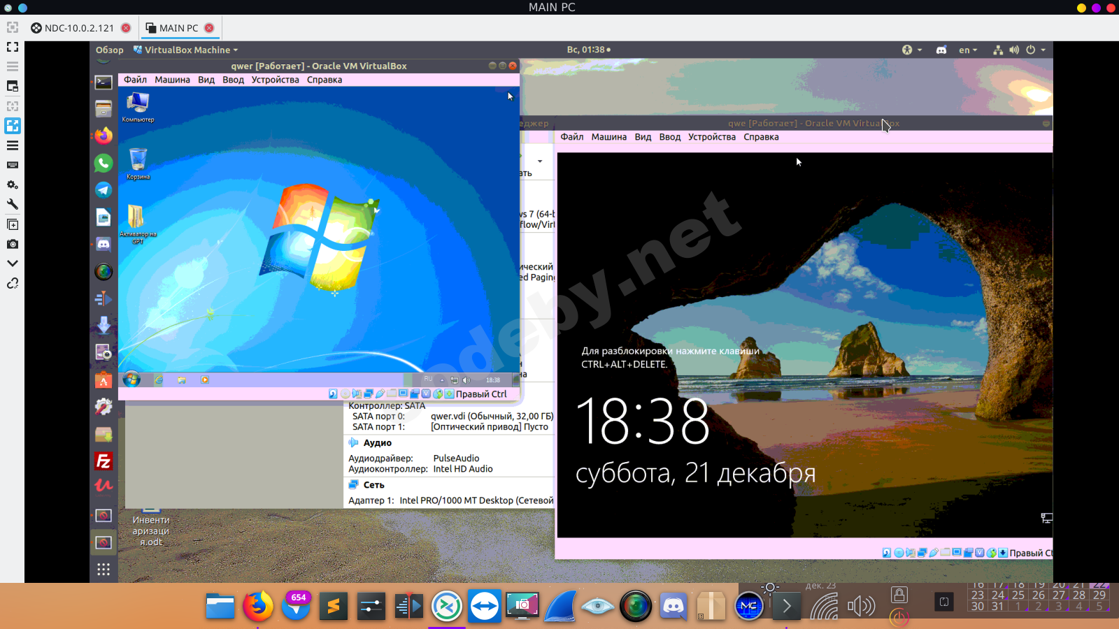
Task: Click the FileZilla launcher icon
Action: click(x=104, y=461)
